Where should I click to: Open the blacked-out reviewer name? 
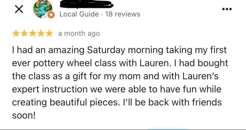coord(86,4)
